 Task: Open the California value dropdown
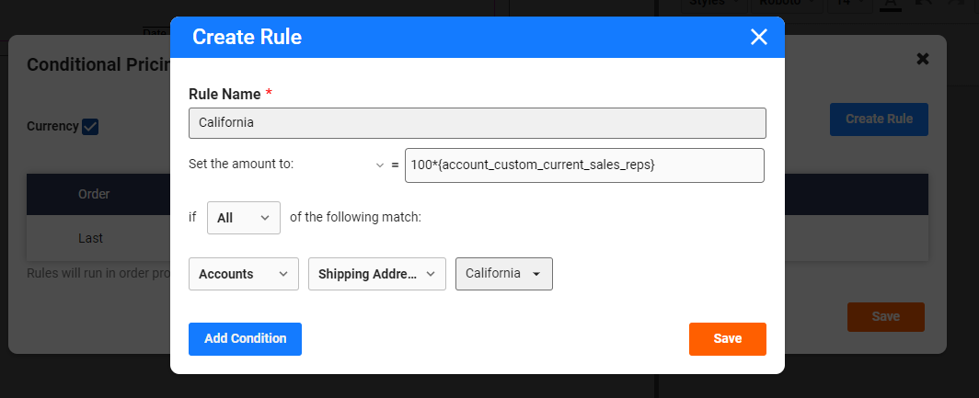click(504, 274)
